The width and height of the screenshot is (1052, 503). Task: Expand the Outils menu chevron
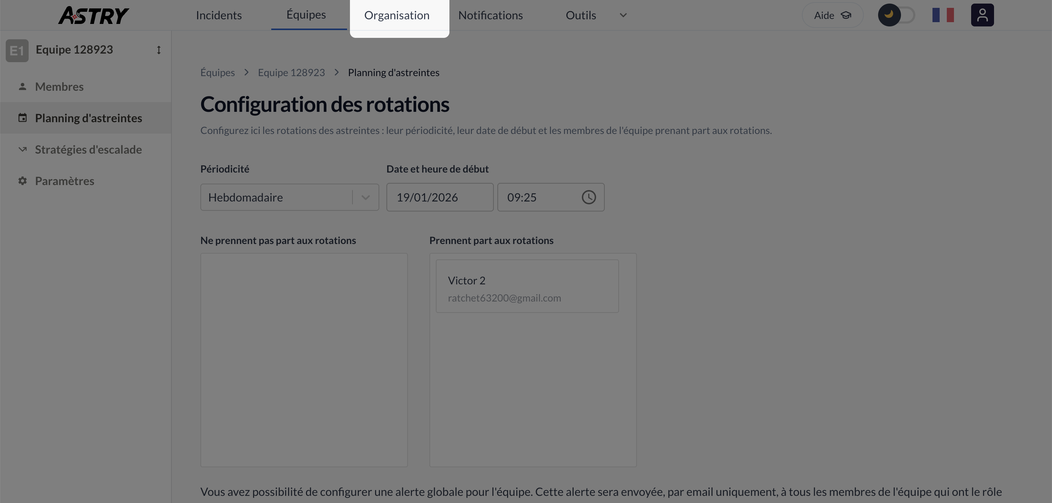(623, 15)
